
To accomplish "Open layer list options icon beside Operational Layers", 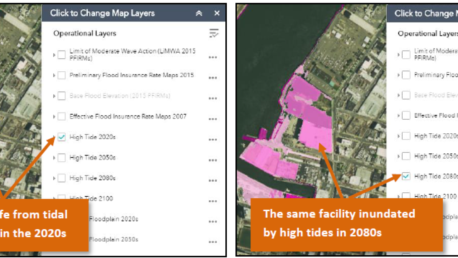I will click(x=214, y=34).
